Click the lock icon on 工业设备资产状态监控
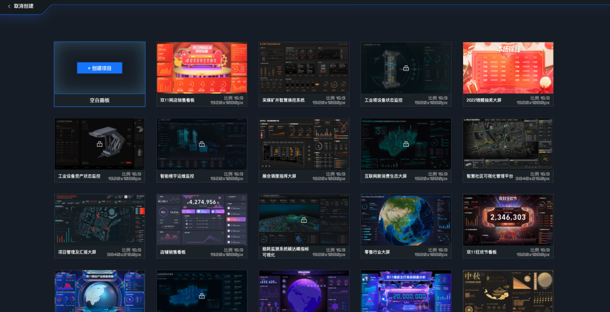Screen dimensions: 610x312 point(99,144)
